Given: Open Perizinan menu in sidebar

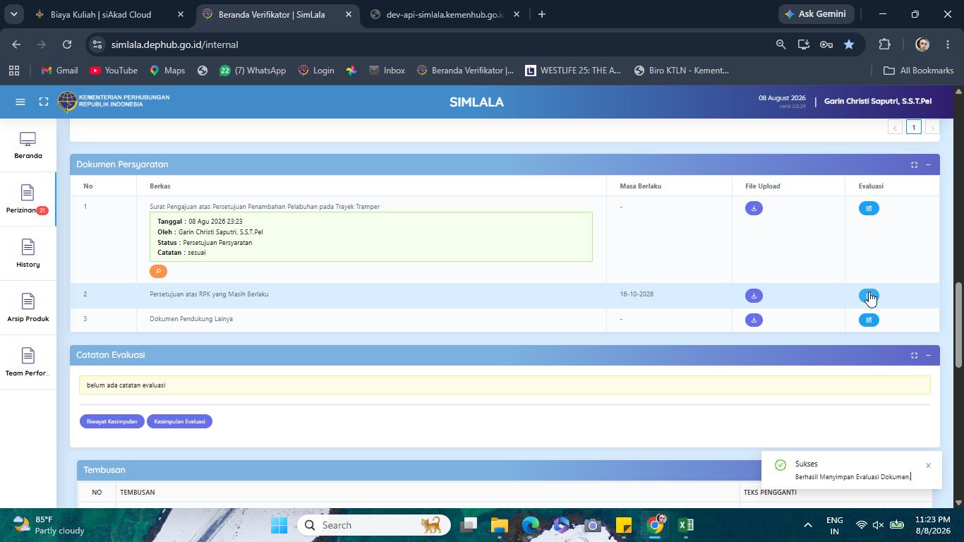Looking at the screenshot, I should (28, 199).
